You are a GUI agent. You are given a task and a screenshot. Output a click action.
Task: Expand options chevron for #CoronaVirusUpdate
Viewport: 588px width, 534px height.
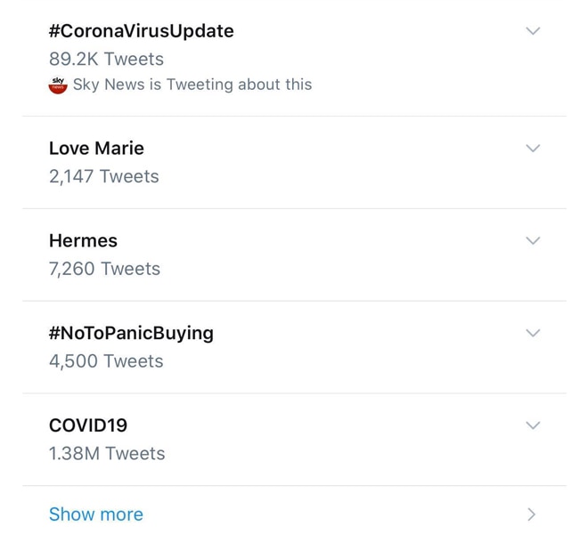point(533,31)
